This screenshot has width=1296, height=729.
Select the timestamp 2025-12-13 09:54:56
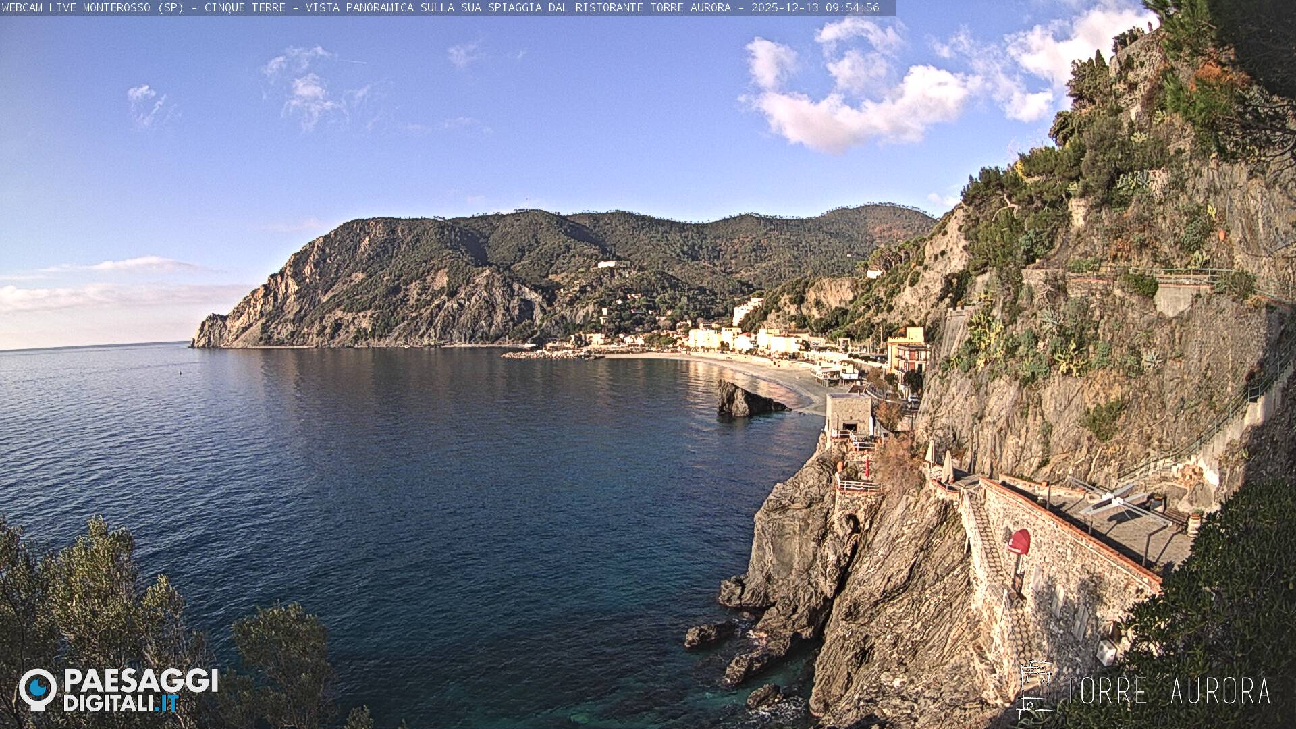(815, 7)
